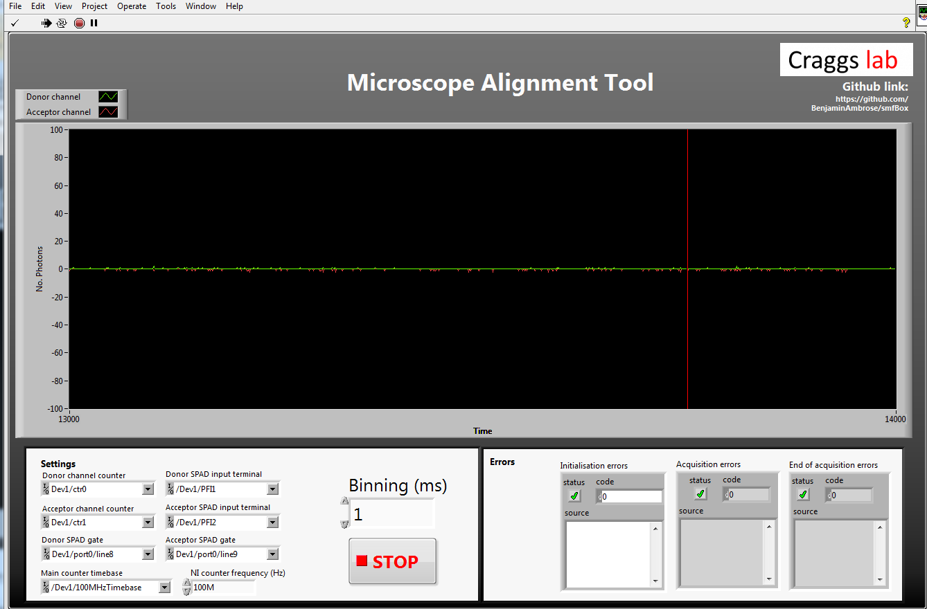Open the File menu
This screenshot has height=609, width=927.
15,6
